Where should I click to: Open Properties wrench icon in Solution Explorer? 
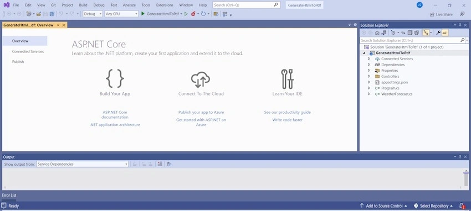[438, 33]
